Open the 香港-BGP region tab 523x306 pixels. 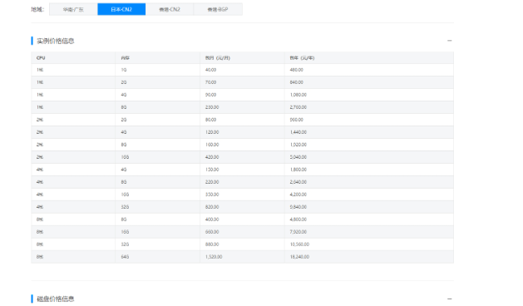pyautogui.click(x=218, y=9)
